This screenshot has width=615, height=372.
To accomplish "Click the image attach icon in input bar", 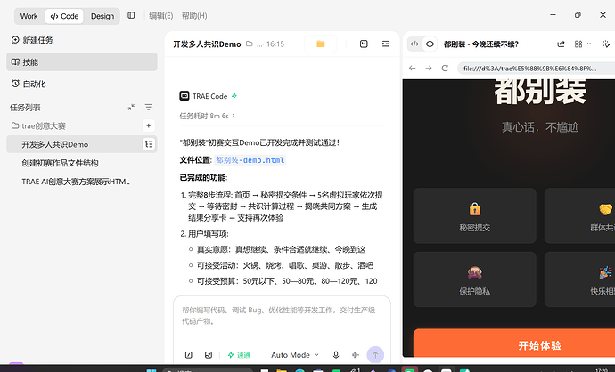I will (209, 355).
